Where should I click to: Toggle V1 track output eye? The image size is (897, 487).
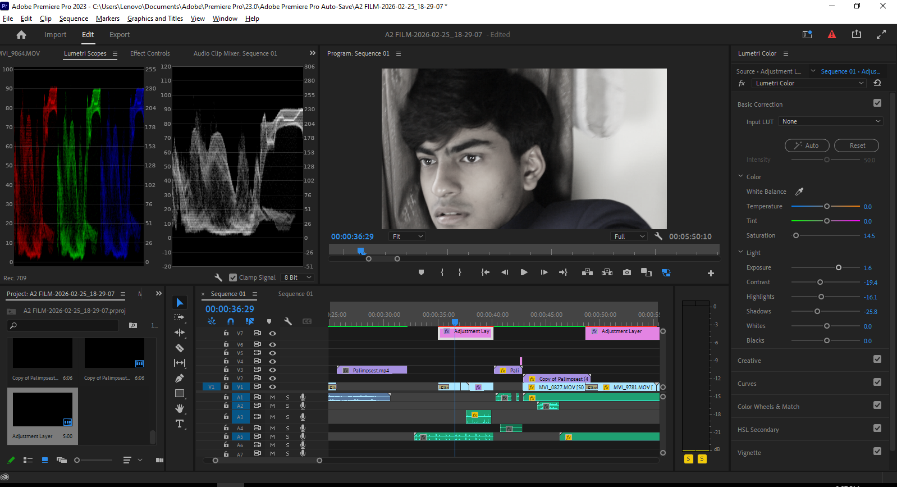coord(272,386)
